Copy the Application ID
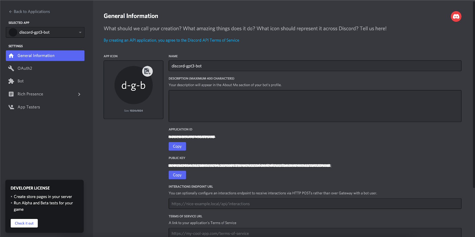 pyautogui.click(x=177, y=146)
